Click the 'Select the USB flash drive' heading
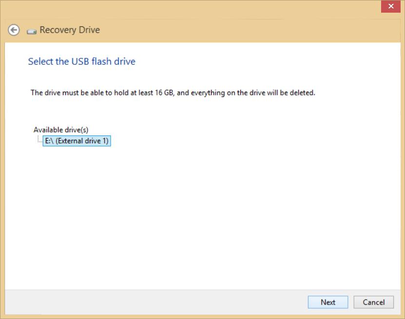This screenshot has width=405, height=319. pyautogui.click(x=81, y=61)
